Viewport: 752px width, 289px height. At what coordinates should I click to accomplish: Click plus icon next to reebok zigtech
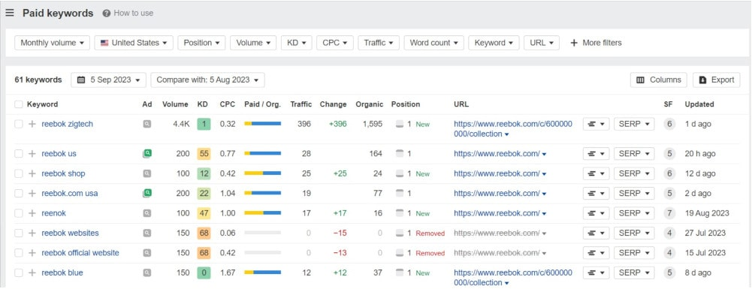[32, 124]
